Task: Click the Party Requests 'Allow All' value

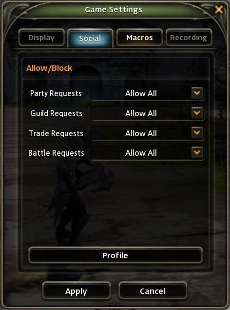Action: click(x=141, y=93)
